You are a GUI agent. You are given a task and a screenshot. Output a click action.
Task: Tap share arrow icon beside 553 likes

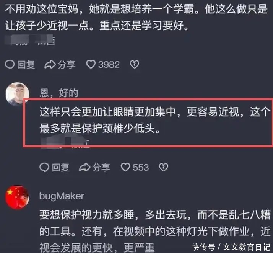click(84, 167)
